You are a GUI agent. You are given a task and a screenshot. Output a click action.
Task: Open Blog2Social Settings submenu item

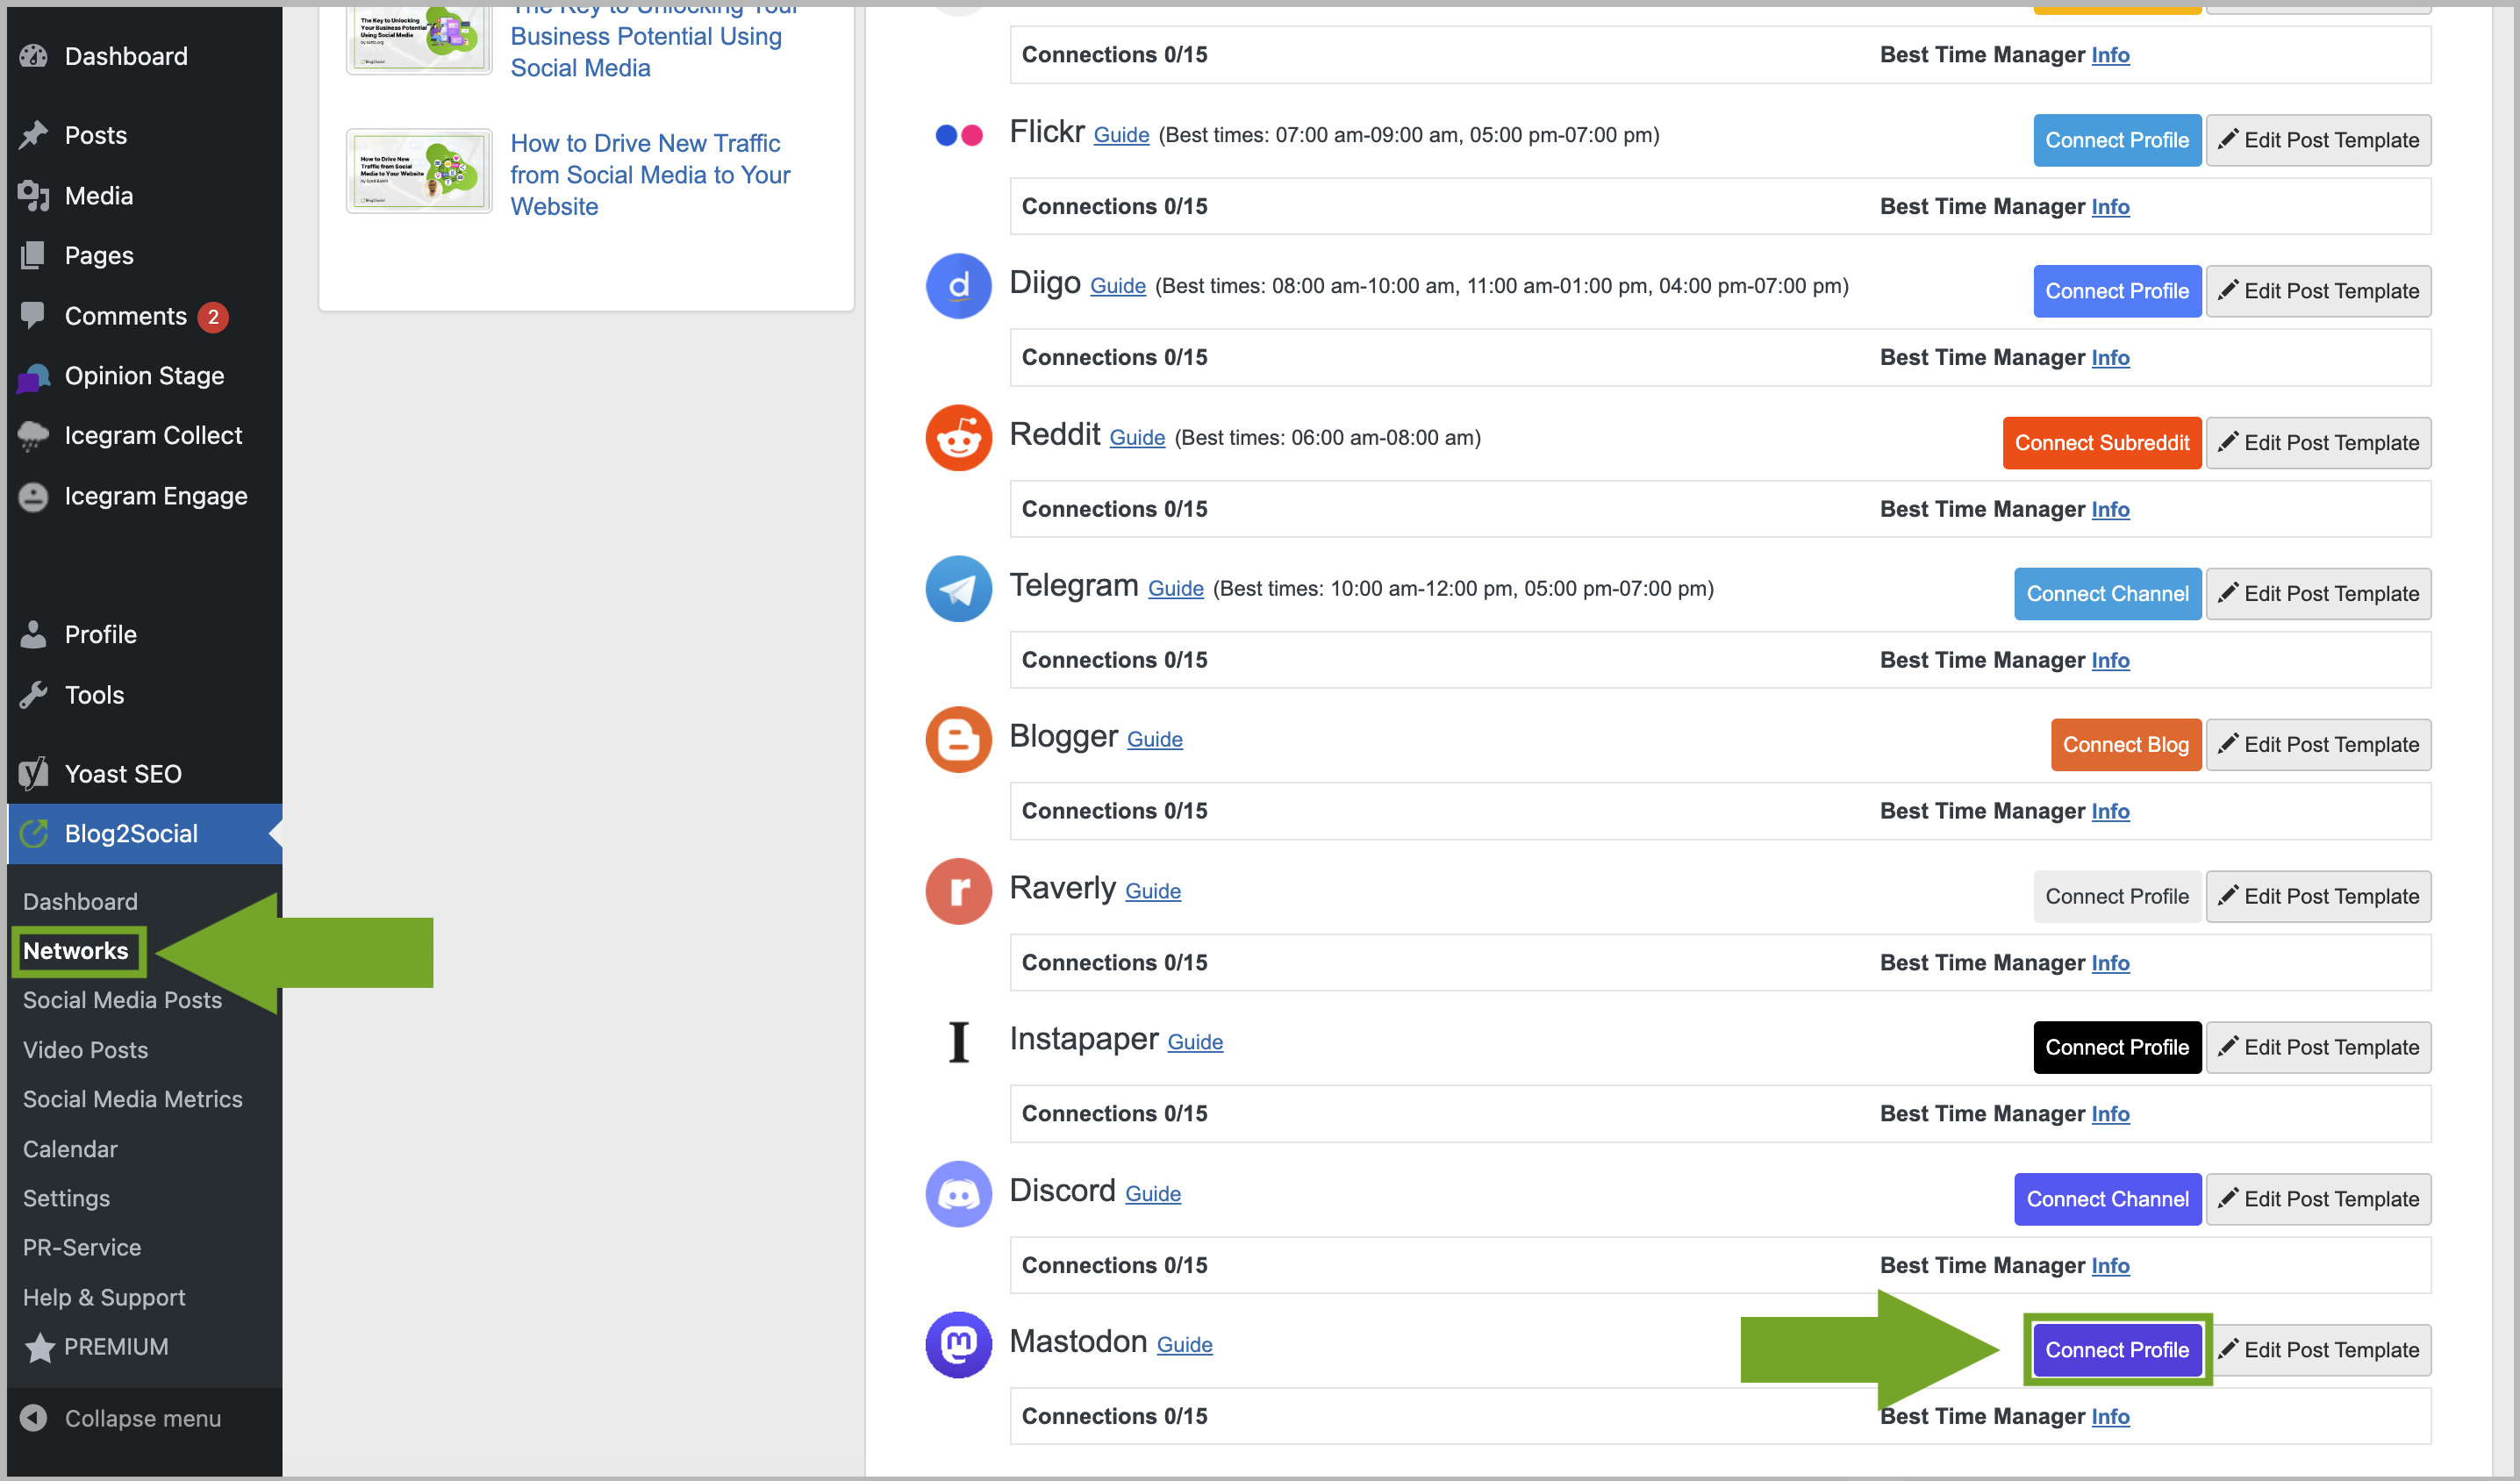click(x=66, y=1198)
